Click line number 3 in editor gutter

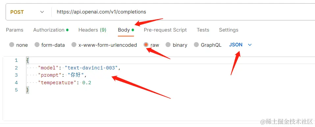pyautogui.click(x=16, y=75)
